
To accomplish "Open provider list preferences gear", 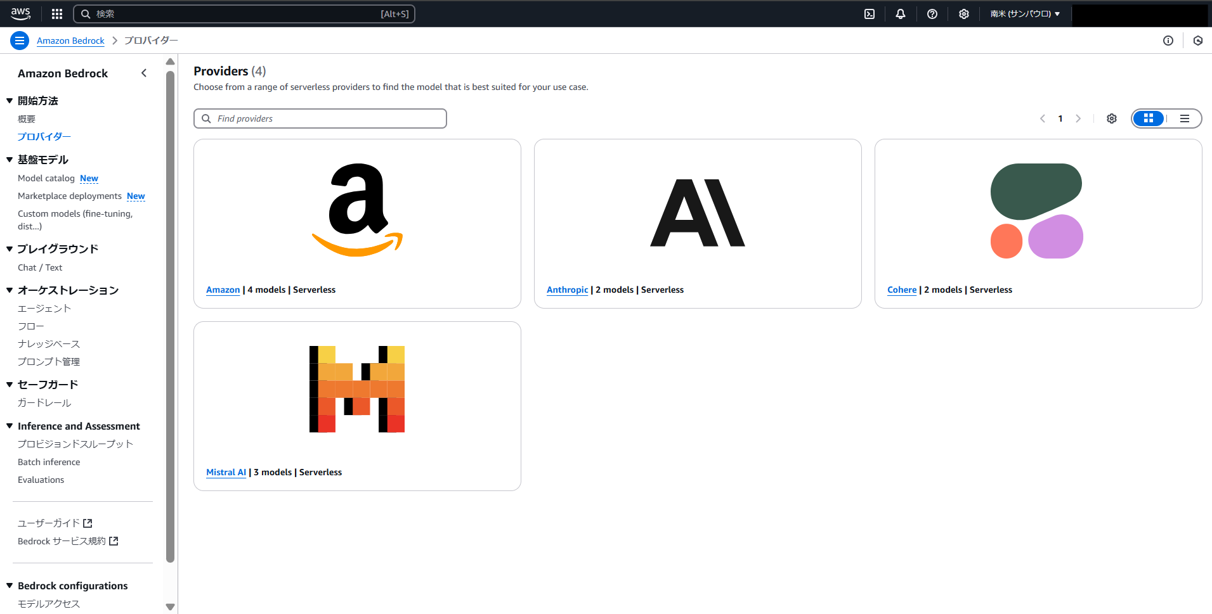I will [1112, 118].
